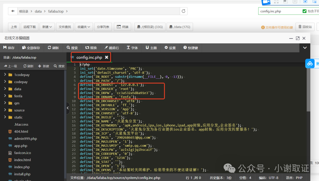This screenshot has height=181, width=319.
Task: Select the /data (17G) disk
Action: click(180, 27)
